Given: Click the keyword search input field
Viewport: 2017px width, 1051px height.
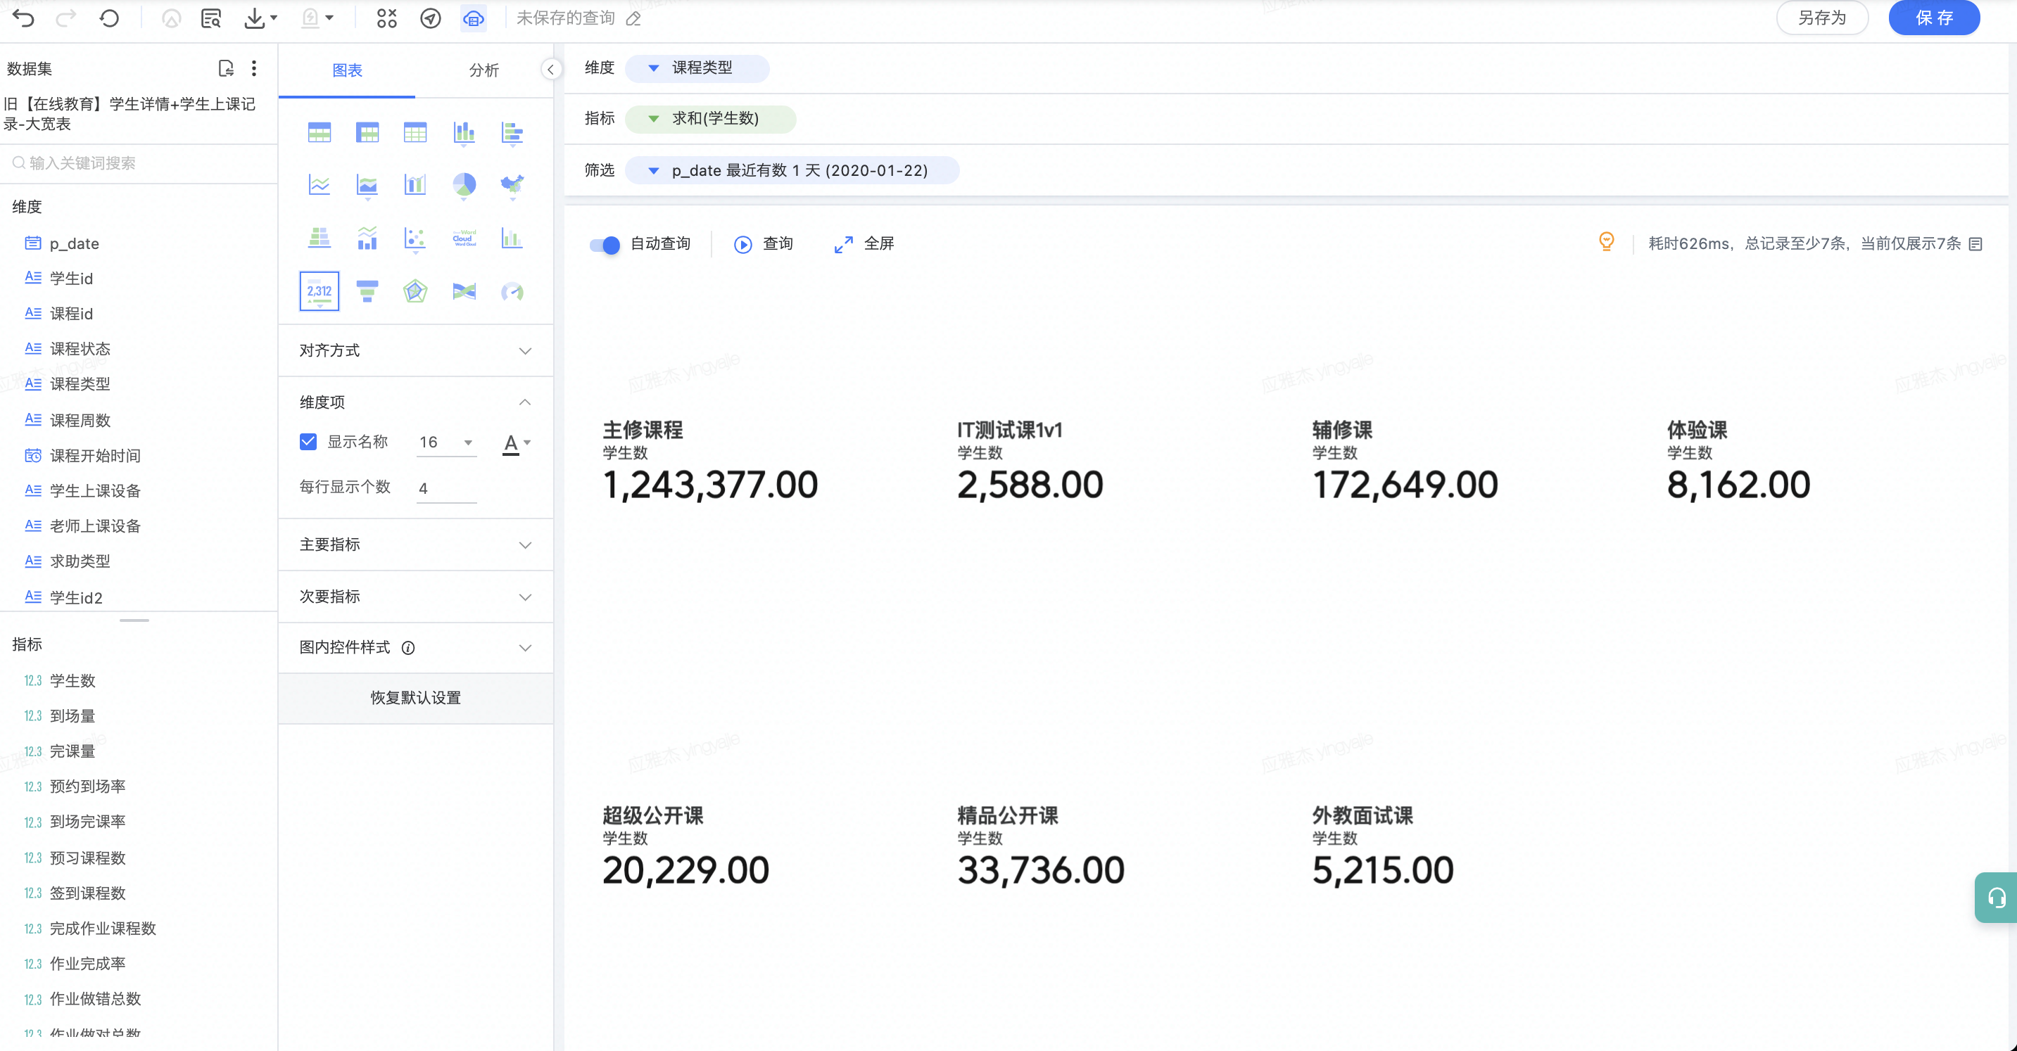Looking at the screenshot, I should (x=139, y=163).
